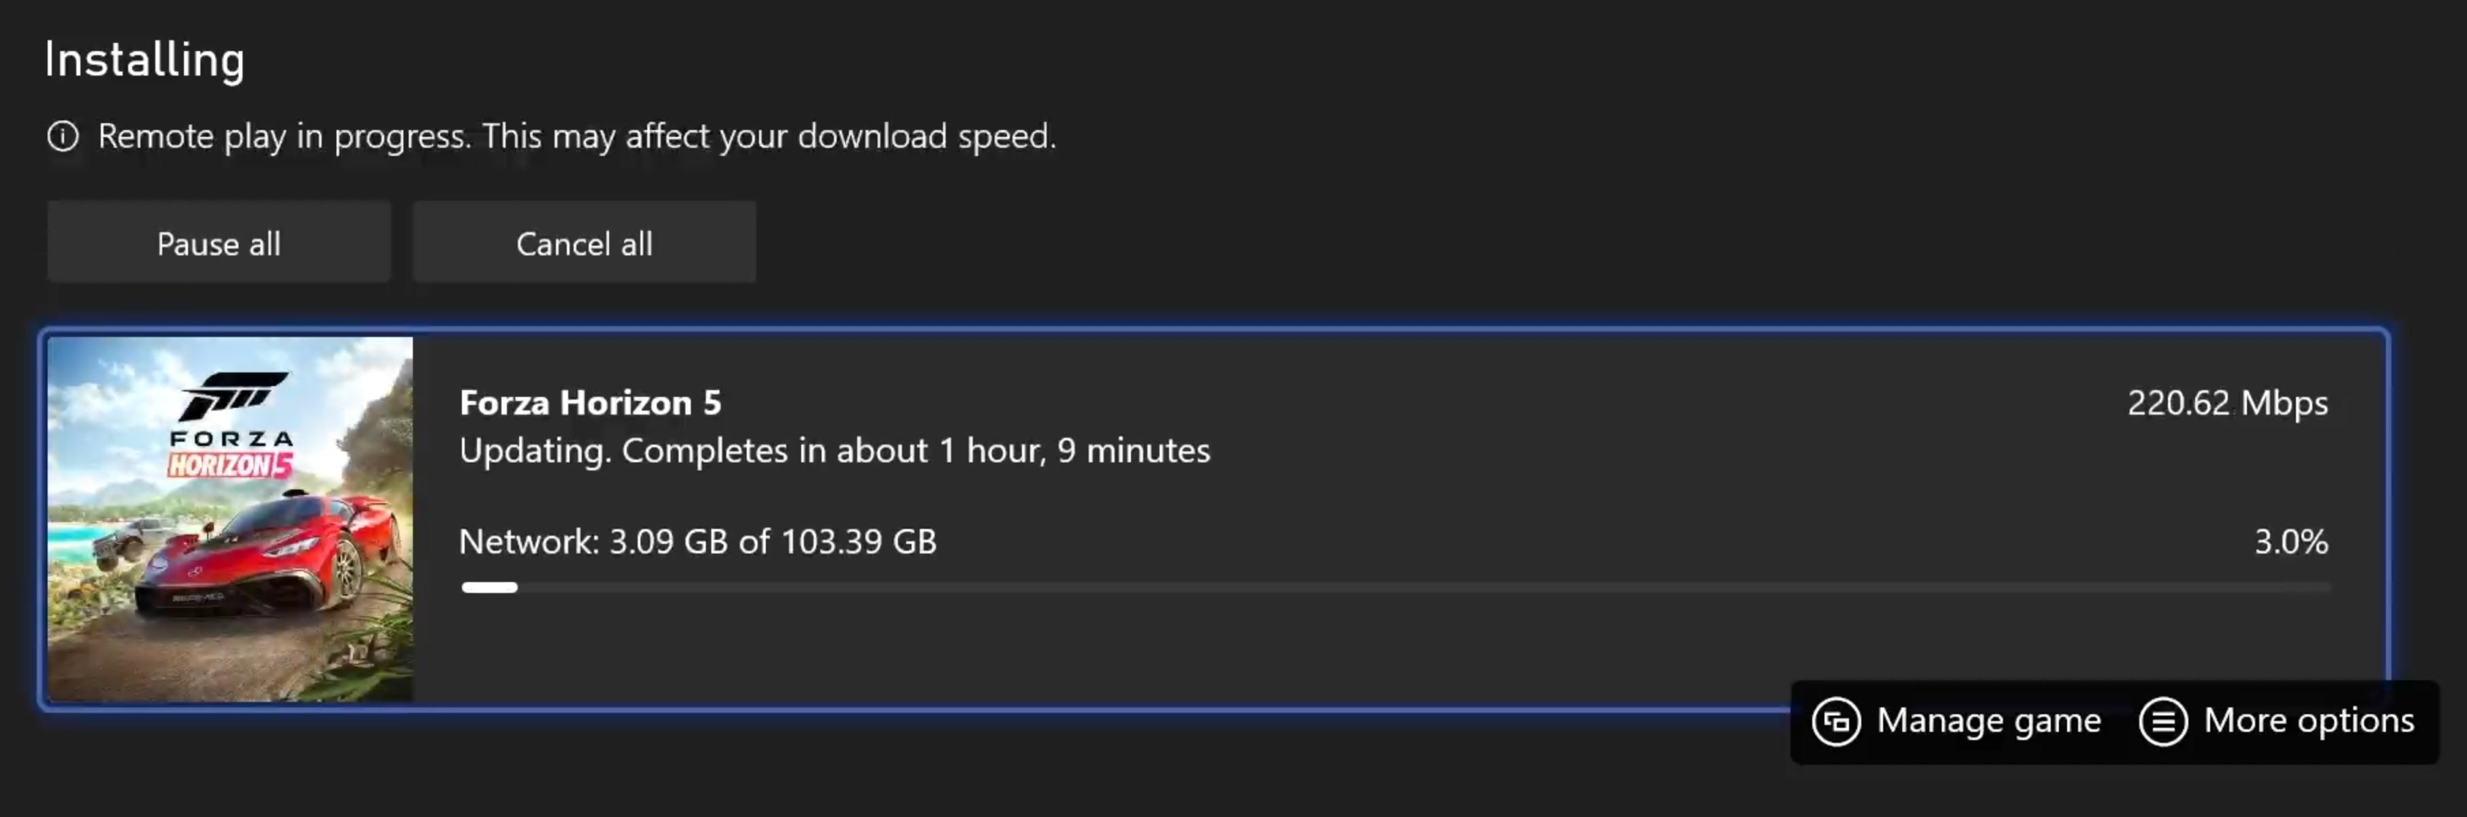Click the Updating completion time estimate text

click(x=834, y=451)
